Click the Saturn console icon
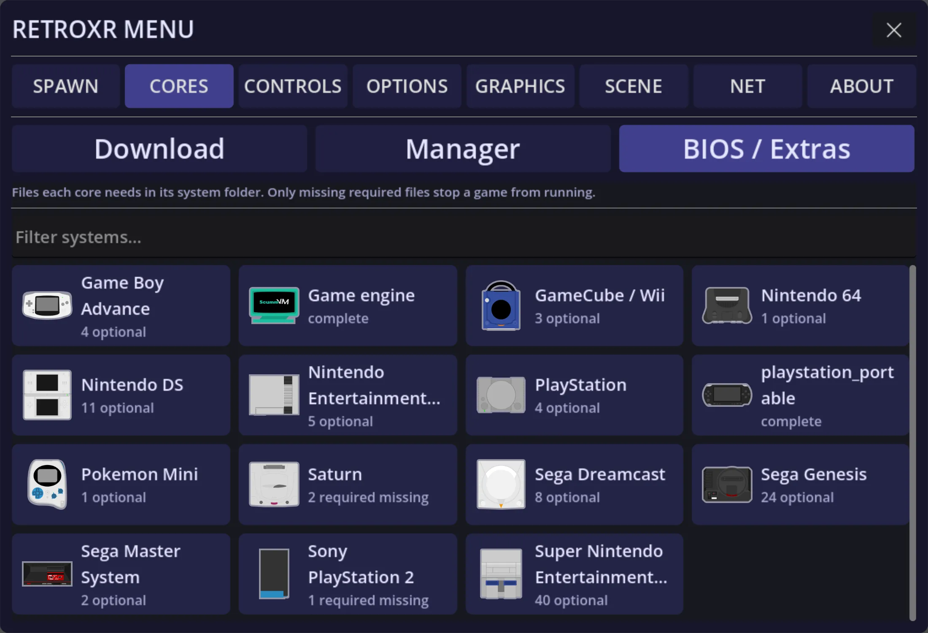The height and width of the screenshot is (633, 928). [274, 484]
